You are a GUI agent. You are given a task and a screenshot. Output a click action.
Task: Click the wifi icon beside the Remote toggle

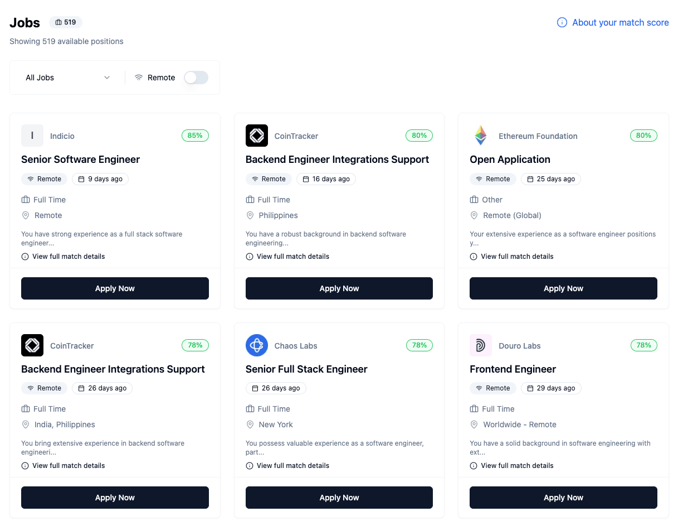click(x=139, y=78)
